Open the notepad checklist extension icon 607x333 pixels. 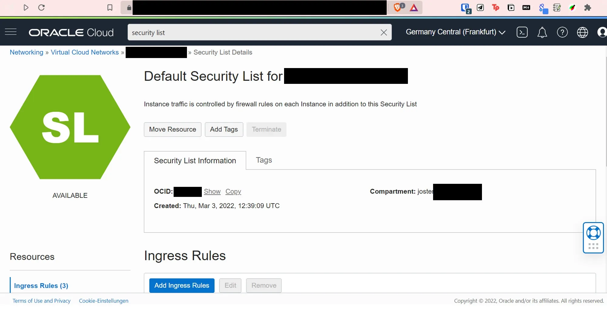[557, 7]
